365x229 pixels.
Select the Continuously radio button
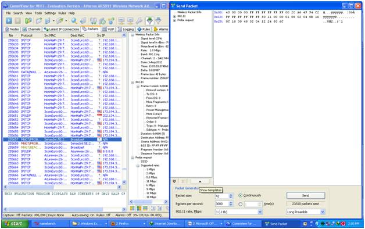[x=241, y=195]
